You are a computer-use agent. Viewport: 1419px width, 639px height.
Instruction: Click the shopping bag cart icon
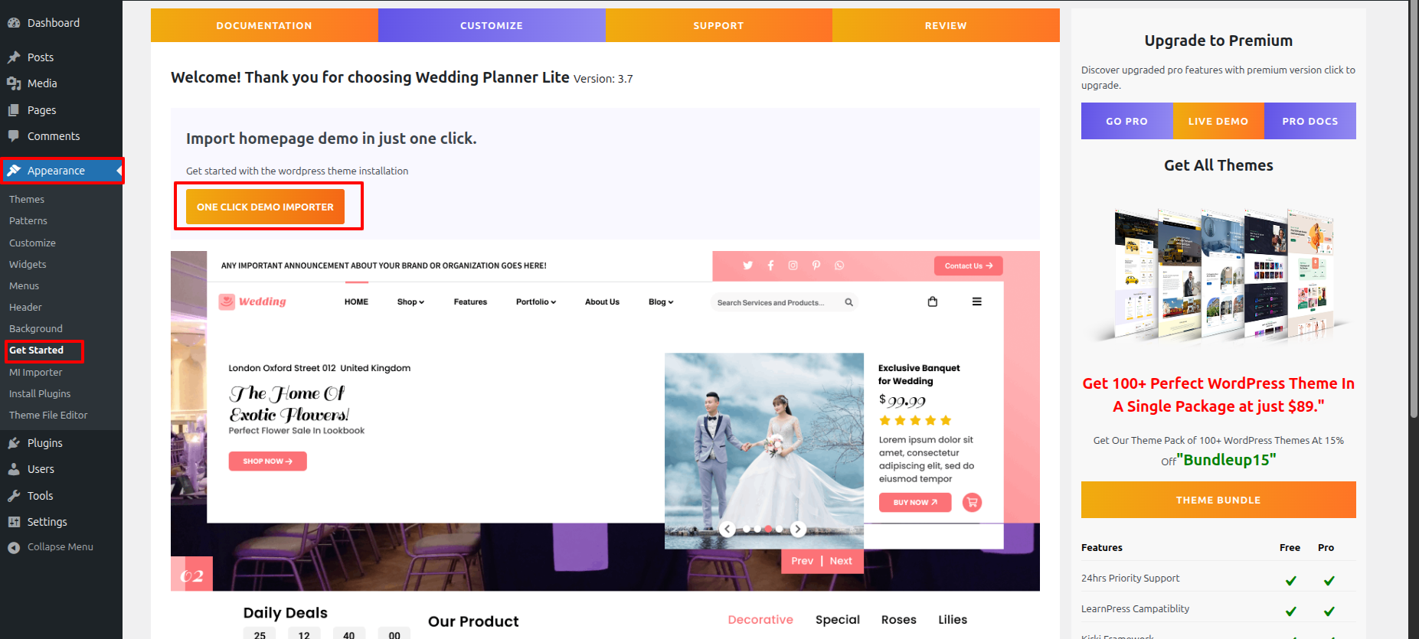pos(932,302)
